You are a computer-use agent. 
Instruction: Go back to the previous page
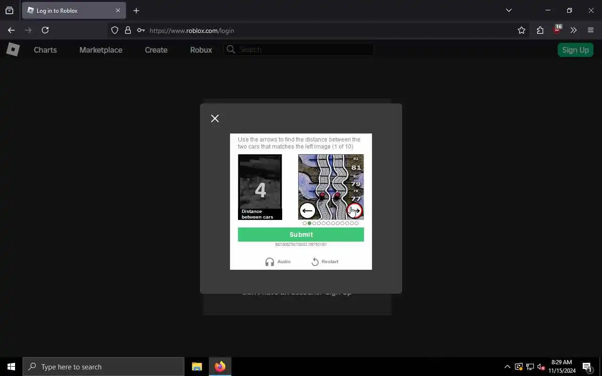11,30
